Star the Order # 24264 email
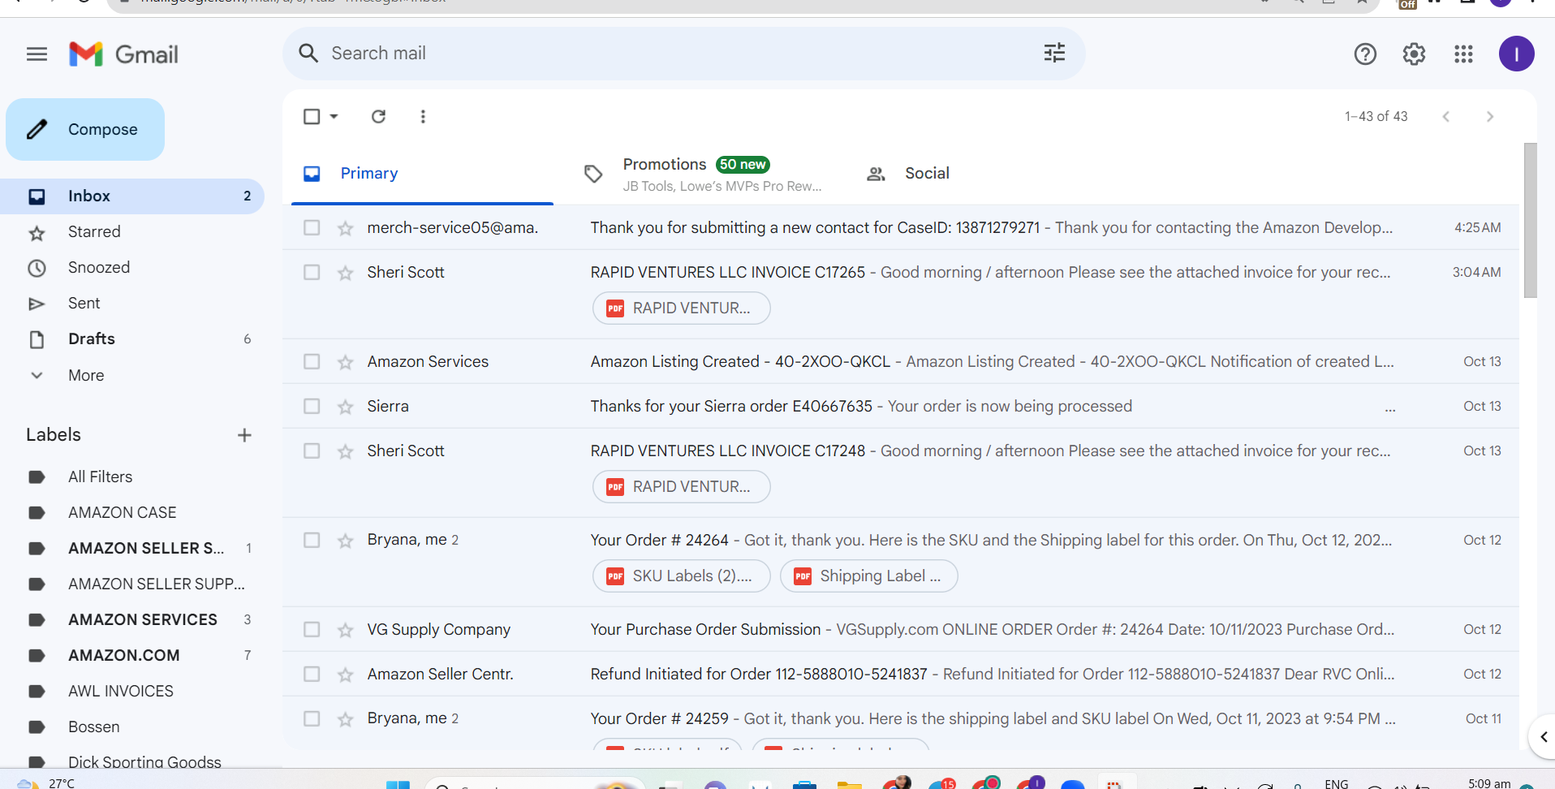This screenshot has height=789, width=1555. (x=346, y=541)
